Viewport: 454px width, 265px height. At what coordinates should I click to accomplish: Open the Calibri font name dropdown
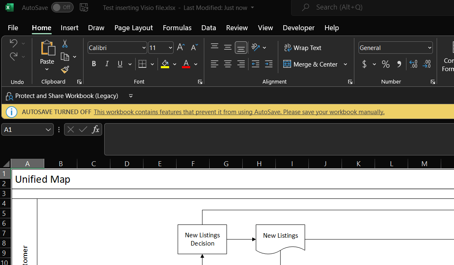(x=144, y=48)
